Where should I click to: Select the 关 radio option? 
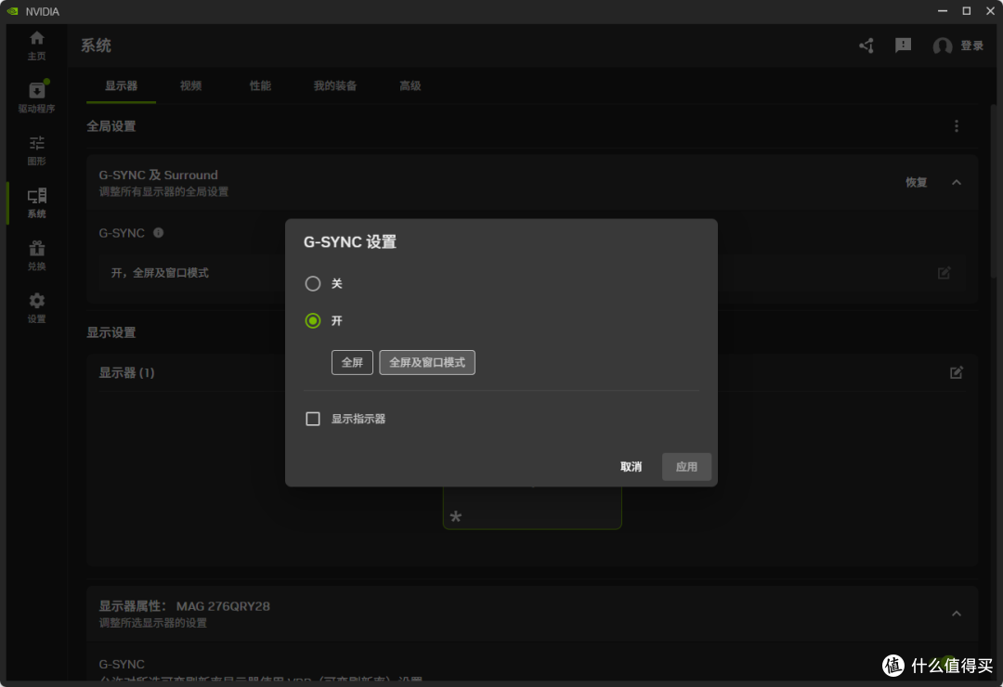pyautogui.click(x=313, y=283)
